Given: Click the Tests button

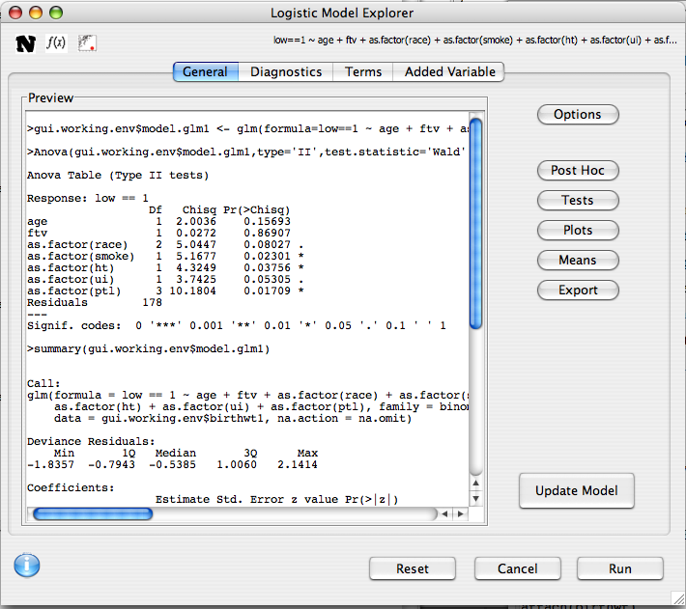Looking at the screenshot, I should (578, 201).
